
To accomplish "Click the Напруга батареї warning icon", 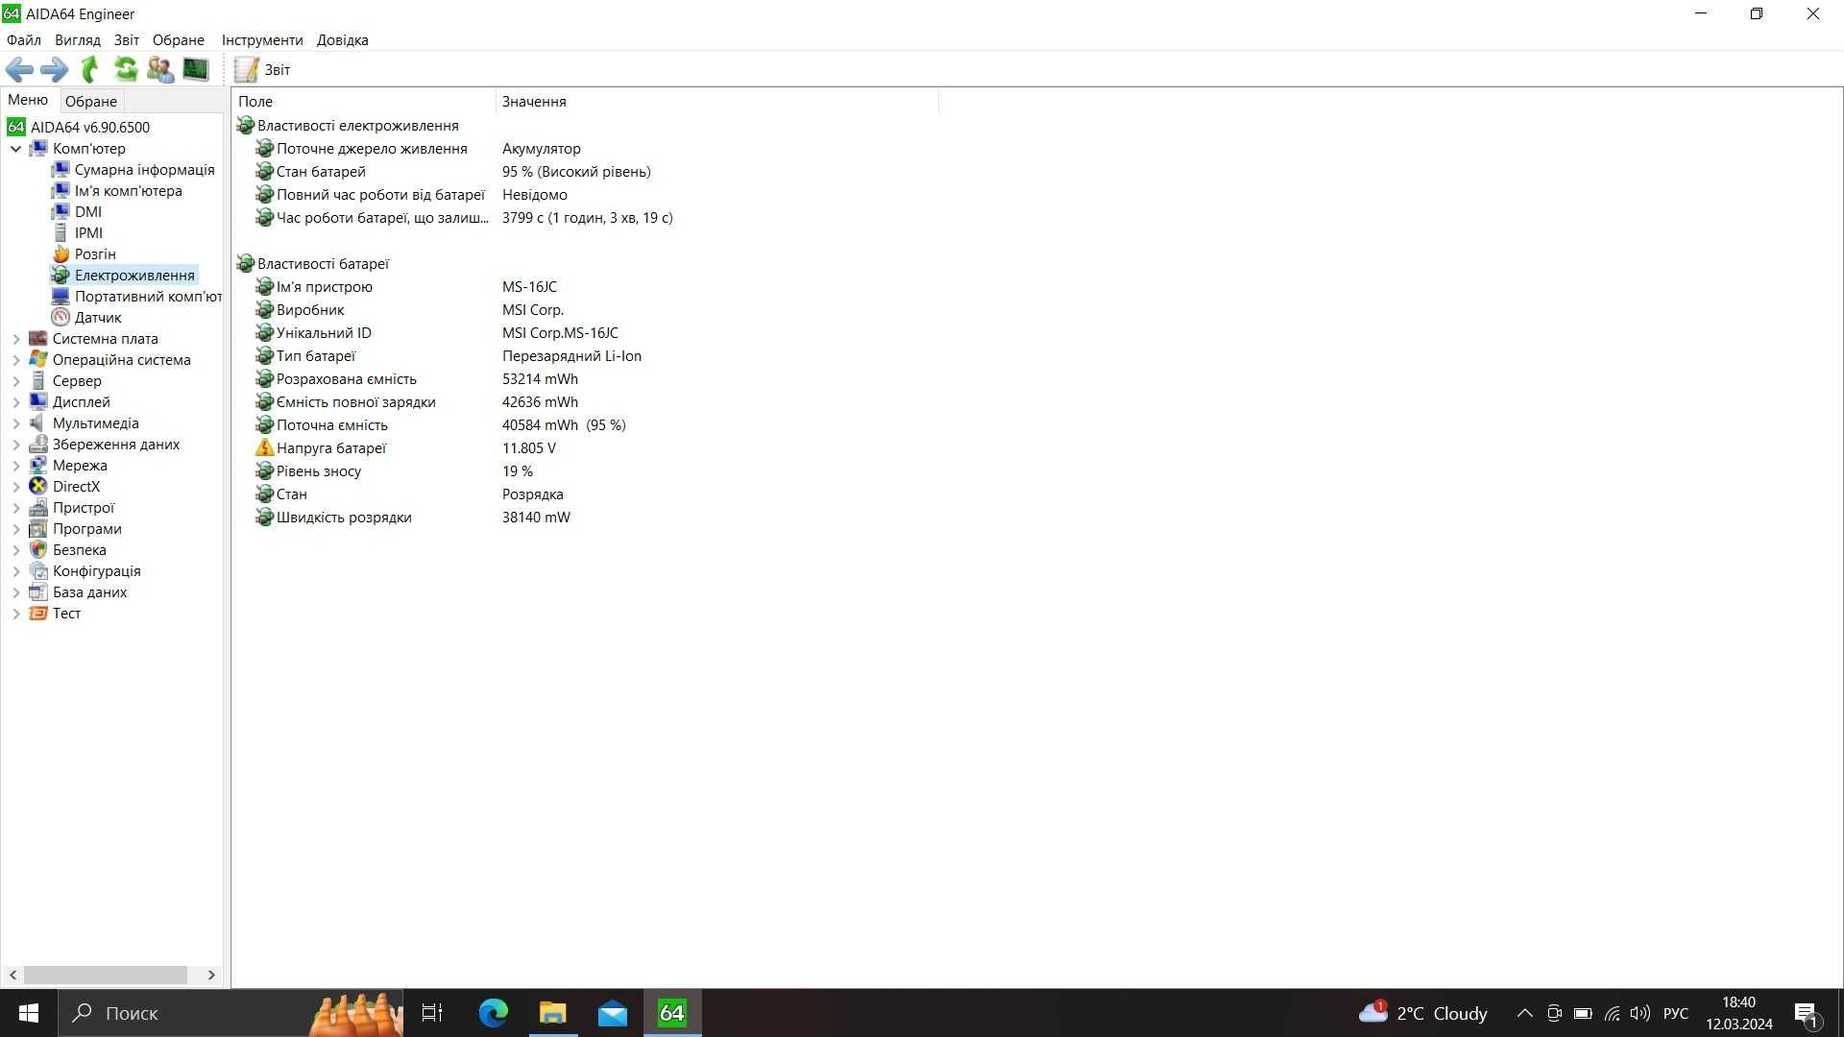I will point(264,448).
